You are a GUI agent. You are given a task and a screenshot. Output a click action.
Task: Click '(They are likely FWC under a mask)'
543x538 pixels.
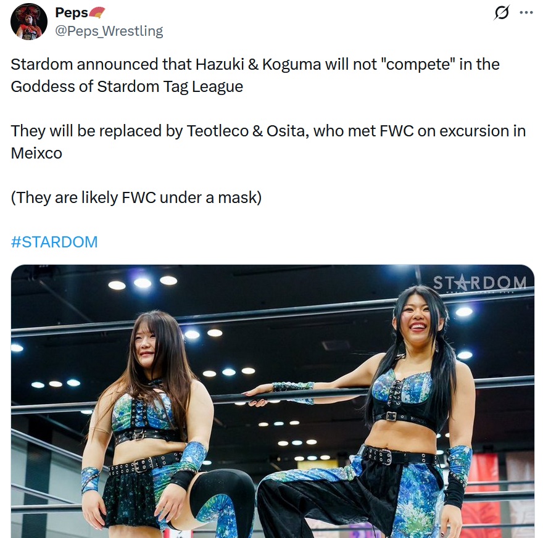(136, 197)
